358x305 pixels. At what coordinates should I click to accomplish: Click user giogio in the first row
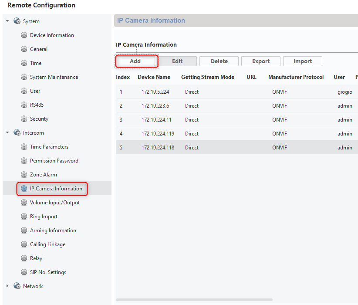(x=345, y=92)
